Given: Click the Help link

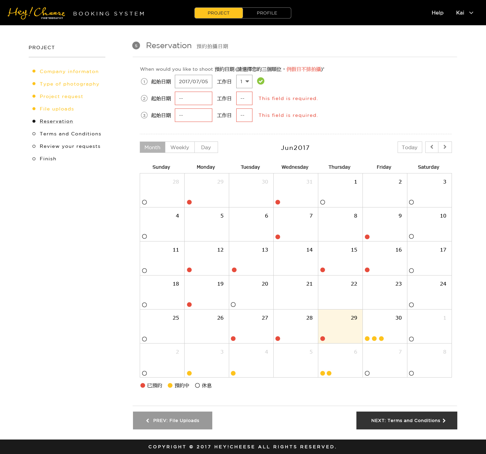Looking at the screenshot, I should (x=437, y=13).
